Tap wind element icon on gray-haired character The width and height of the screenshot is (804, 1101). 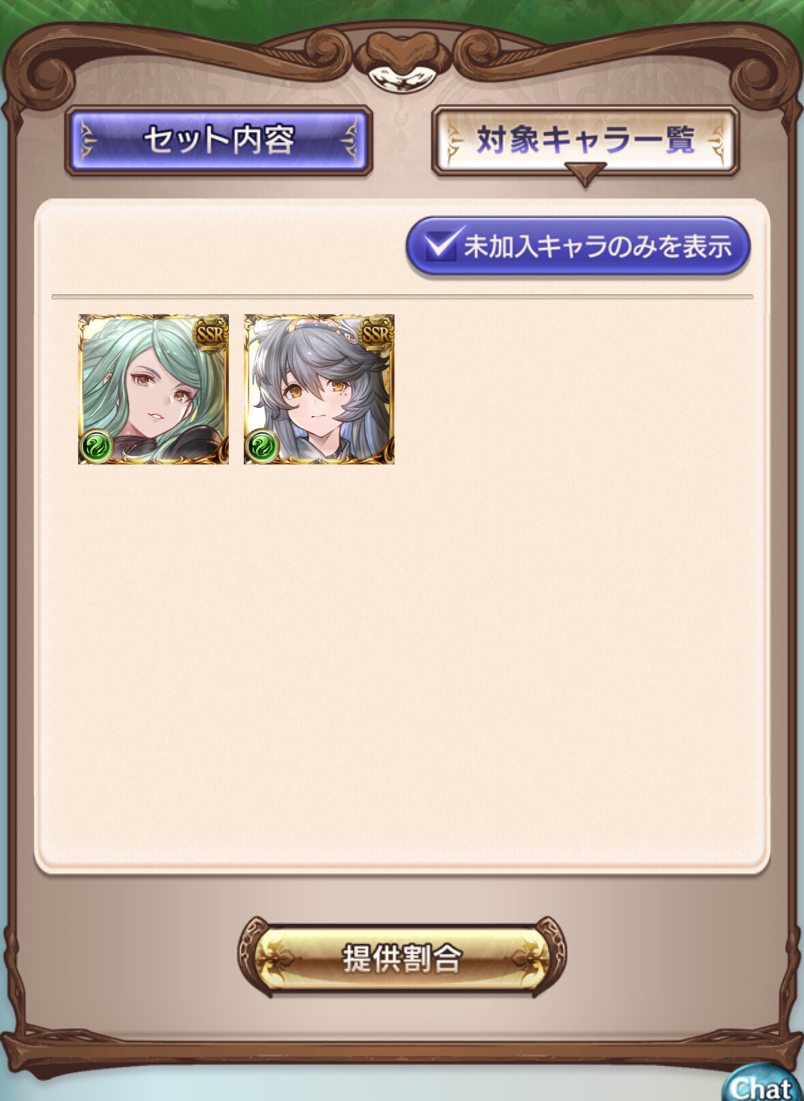click(262, 447)
